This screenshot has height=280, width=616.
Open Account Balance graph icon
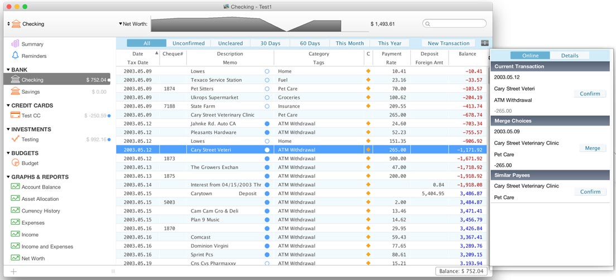point(15,186)
